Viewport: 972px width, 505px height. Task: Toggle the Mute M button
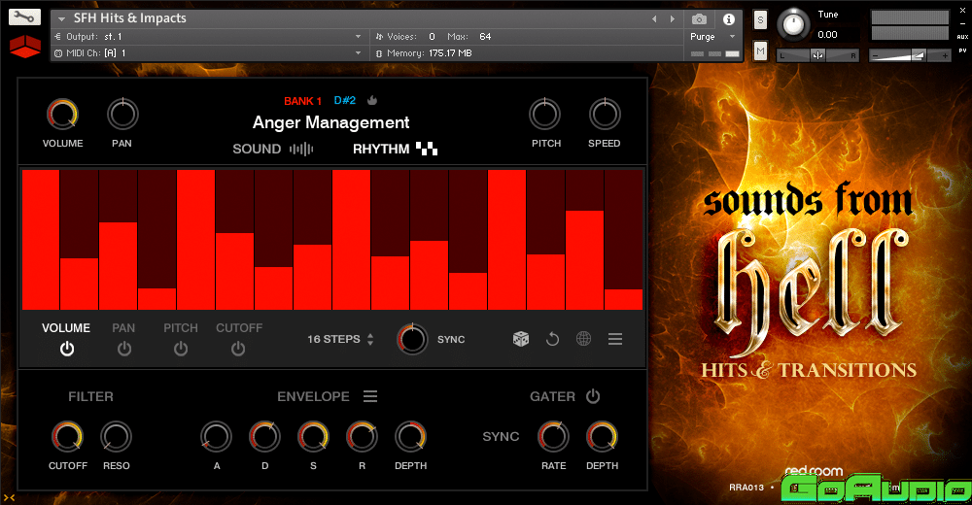(761, 50)
